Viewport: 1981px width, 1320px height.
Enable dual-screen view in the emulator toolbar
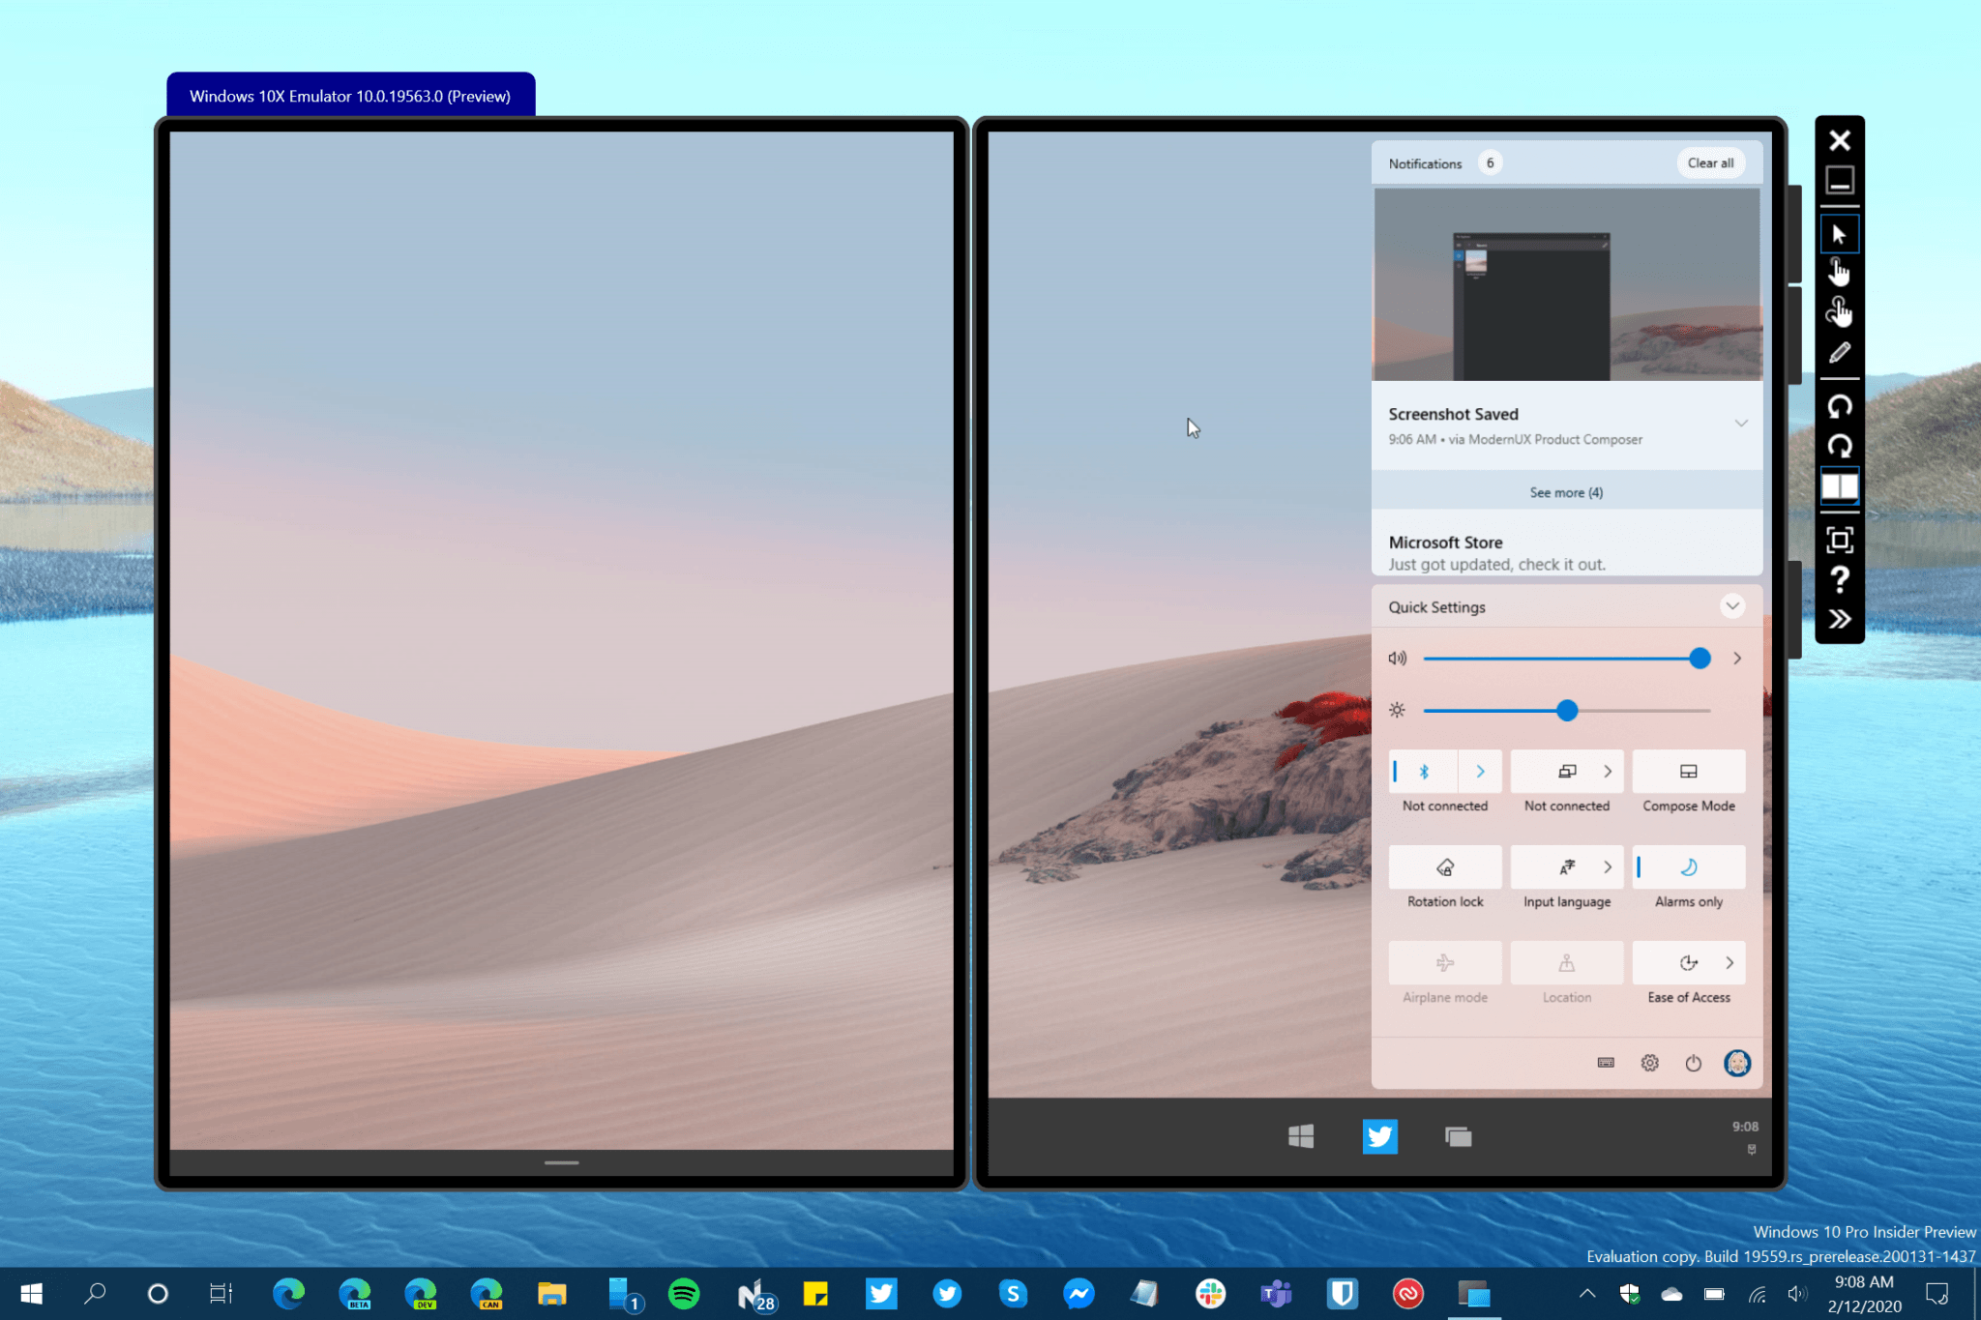(1839, 486)
